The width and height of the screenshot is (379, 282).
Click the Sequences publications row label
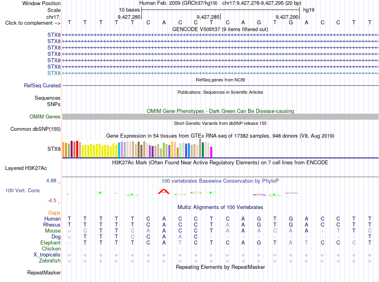pyautogui.click(x=47, y=98)
